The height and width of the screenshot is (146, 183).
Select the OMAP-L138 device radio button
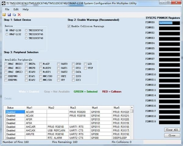coord(7,30)
